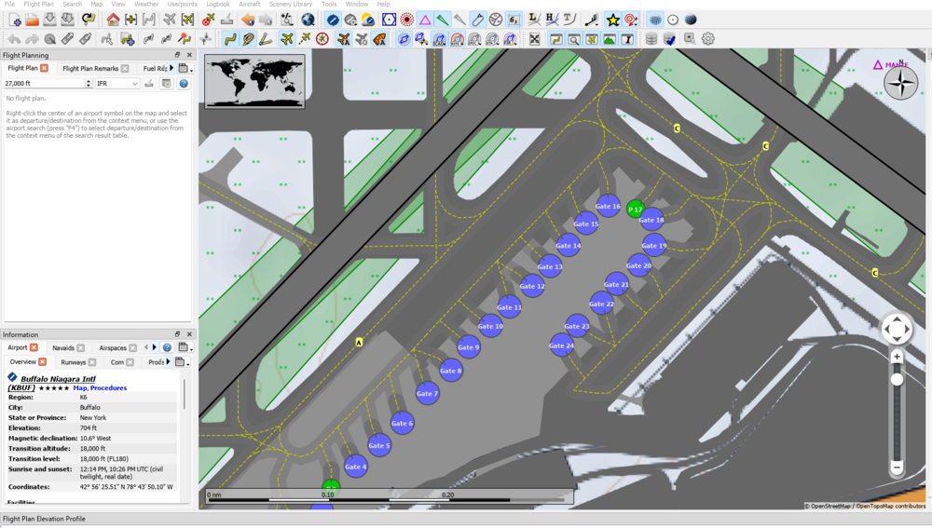Toggle the globe map projection button
The height and width of the screenshot is (528, 932).
[x=691, y=20]
